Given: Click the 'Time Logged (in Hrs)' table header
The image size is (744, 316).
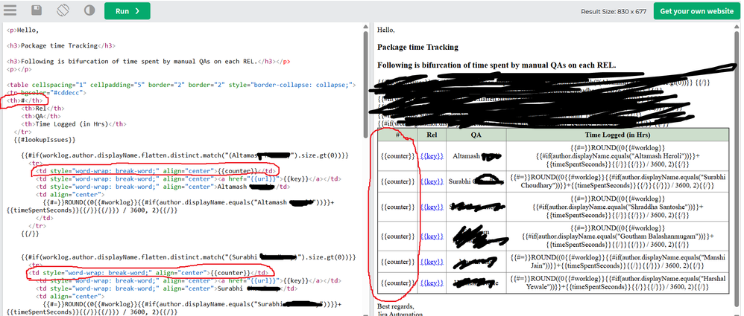Looking at the screenshot, I should [x=617, y=135].
